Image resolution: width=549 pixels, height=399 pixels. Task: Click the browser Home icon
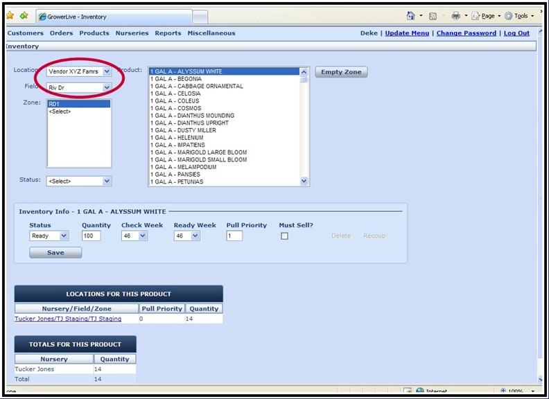[411, 16]
